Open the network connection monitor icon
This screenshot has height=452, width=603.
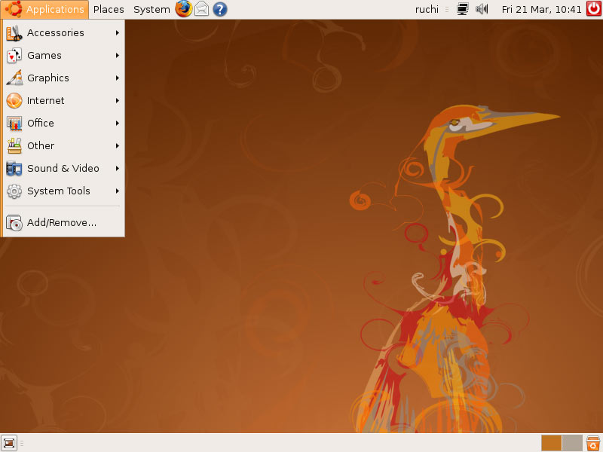pos(463,9)
